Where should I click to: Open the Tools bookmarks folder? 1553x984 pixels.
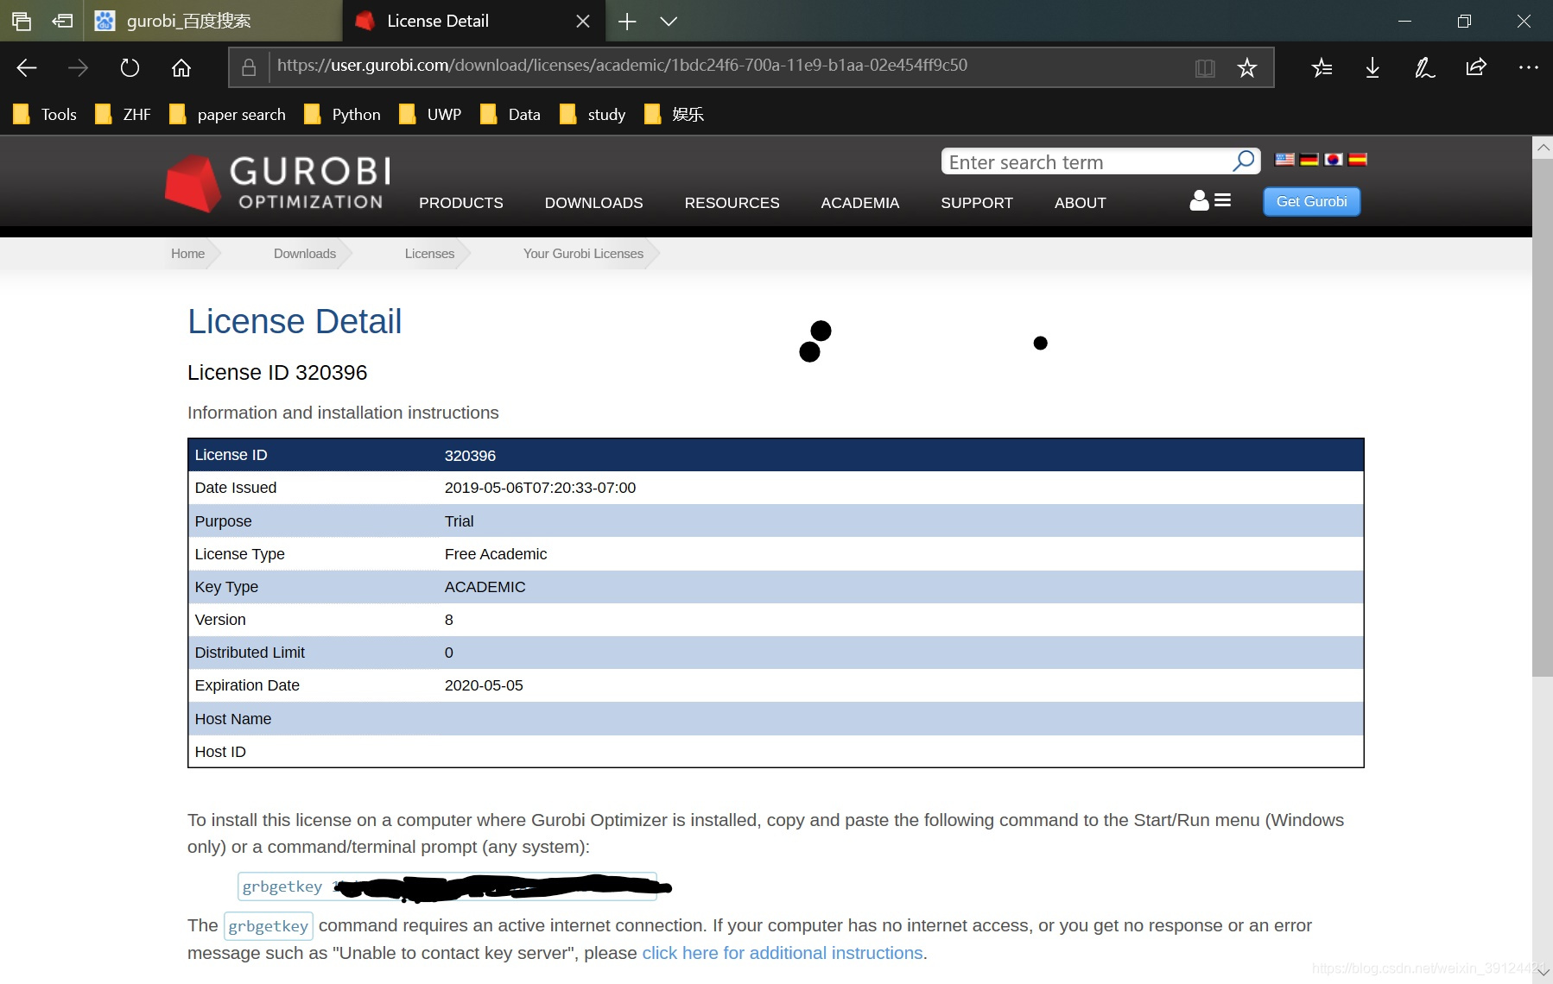click(x=45, y=114)
